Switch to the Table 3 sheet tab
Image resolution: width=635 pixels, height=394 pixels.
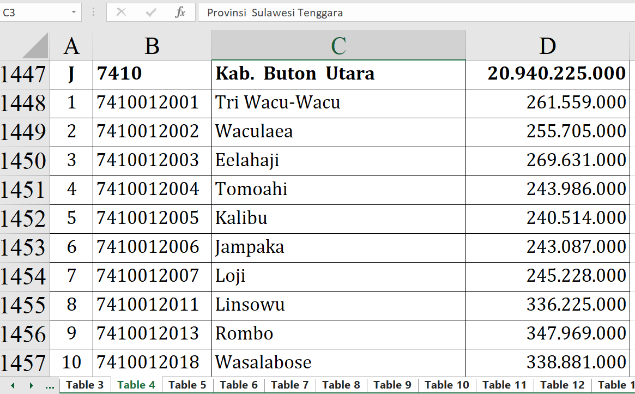coord(84,385)
